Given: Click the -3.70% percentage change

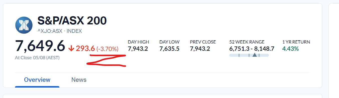Looking at the screenshot, I should pos(107,49).
